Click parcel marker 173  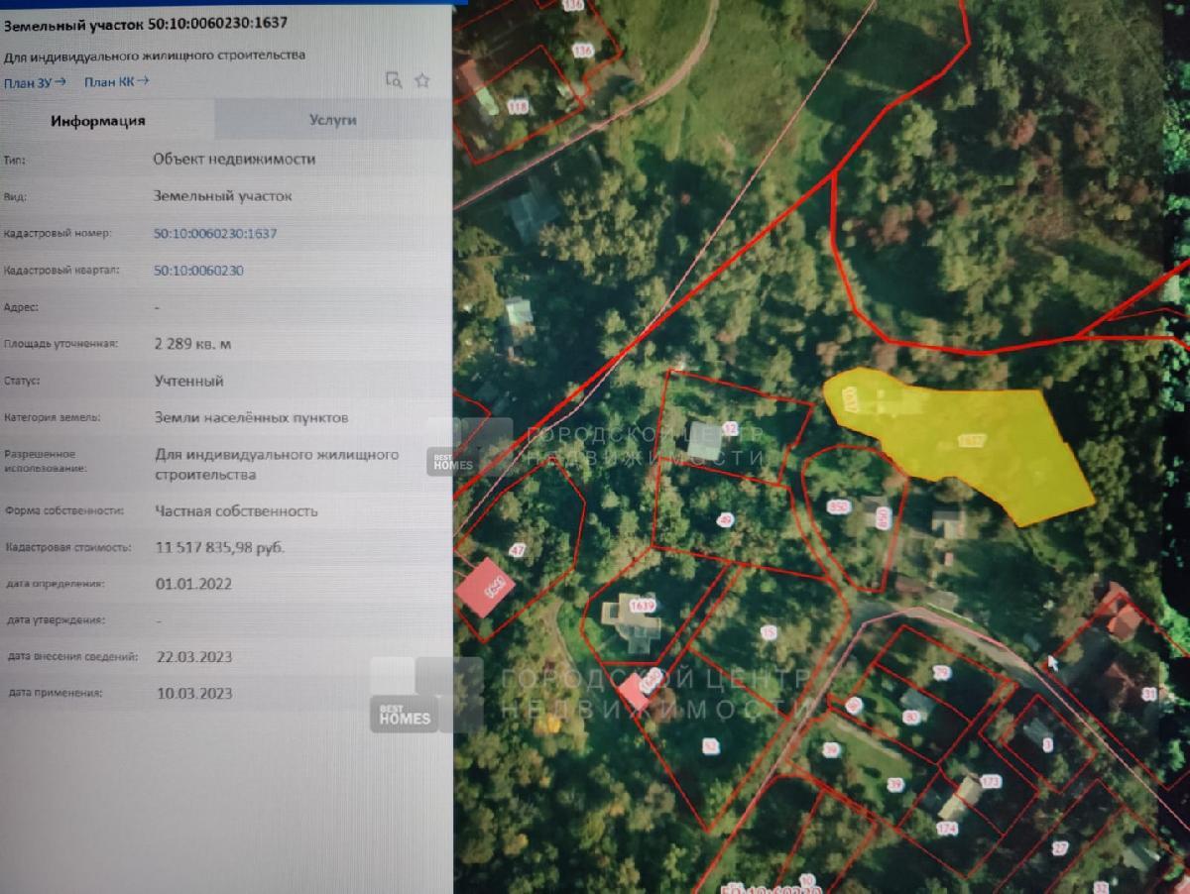click(x=991, y=783)
